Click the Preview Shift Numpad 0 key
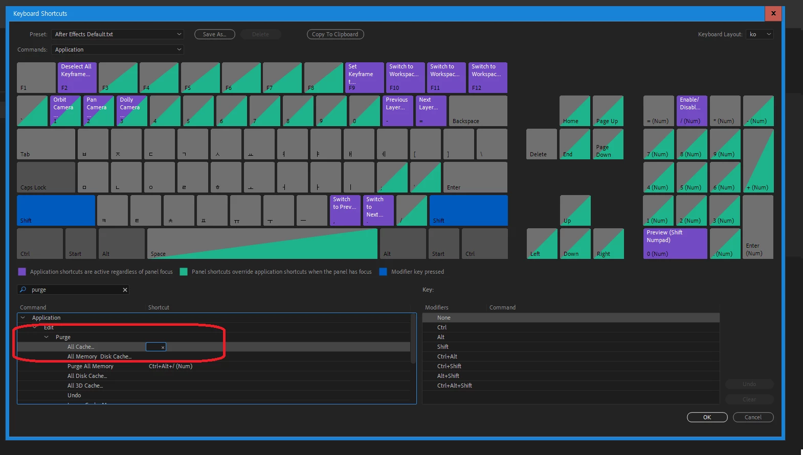Screen dimensions: 803x455 (675, 244)
